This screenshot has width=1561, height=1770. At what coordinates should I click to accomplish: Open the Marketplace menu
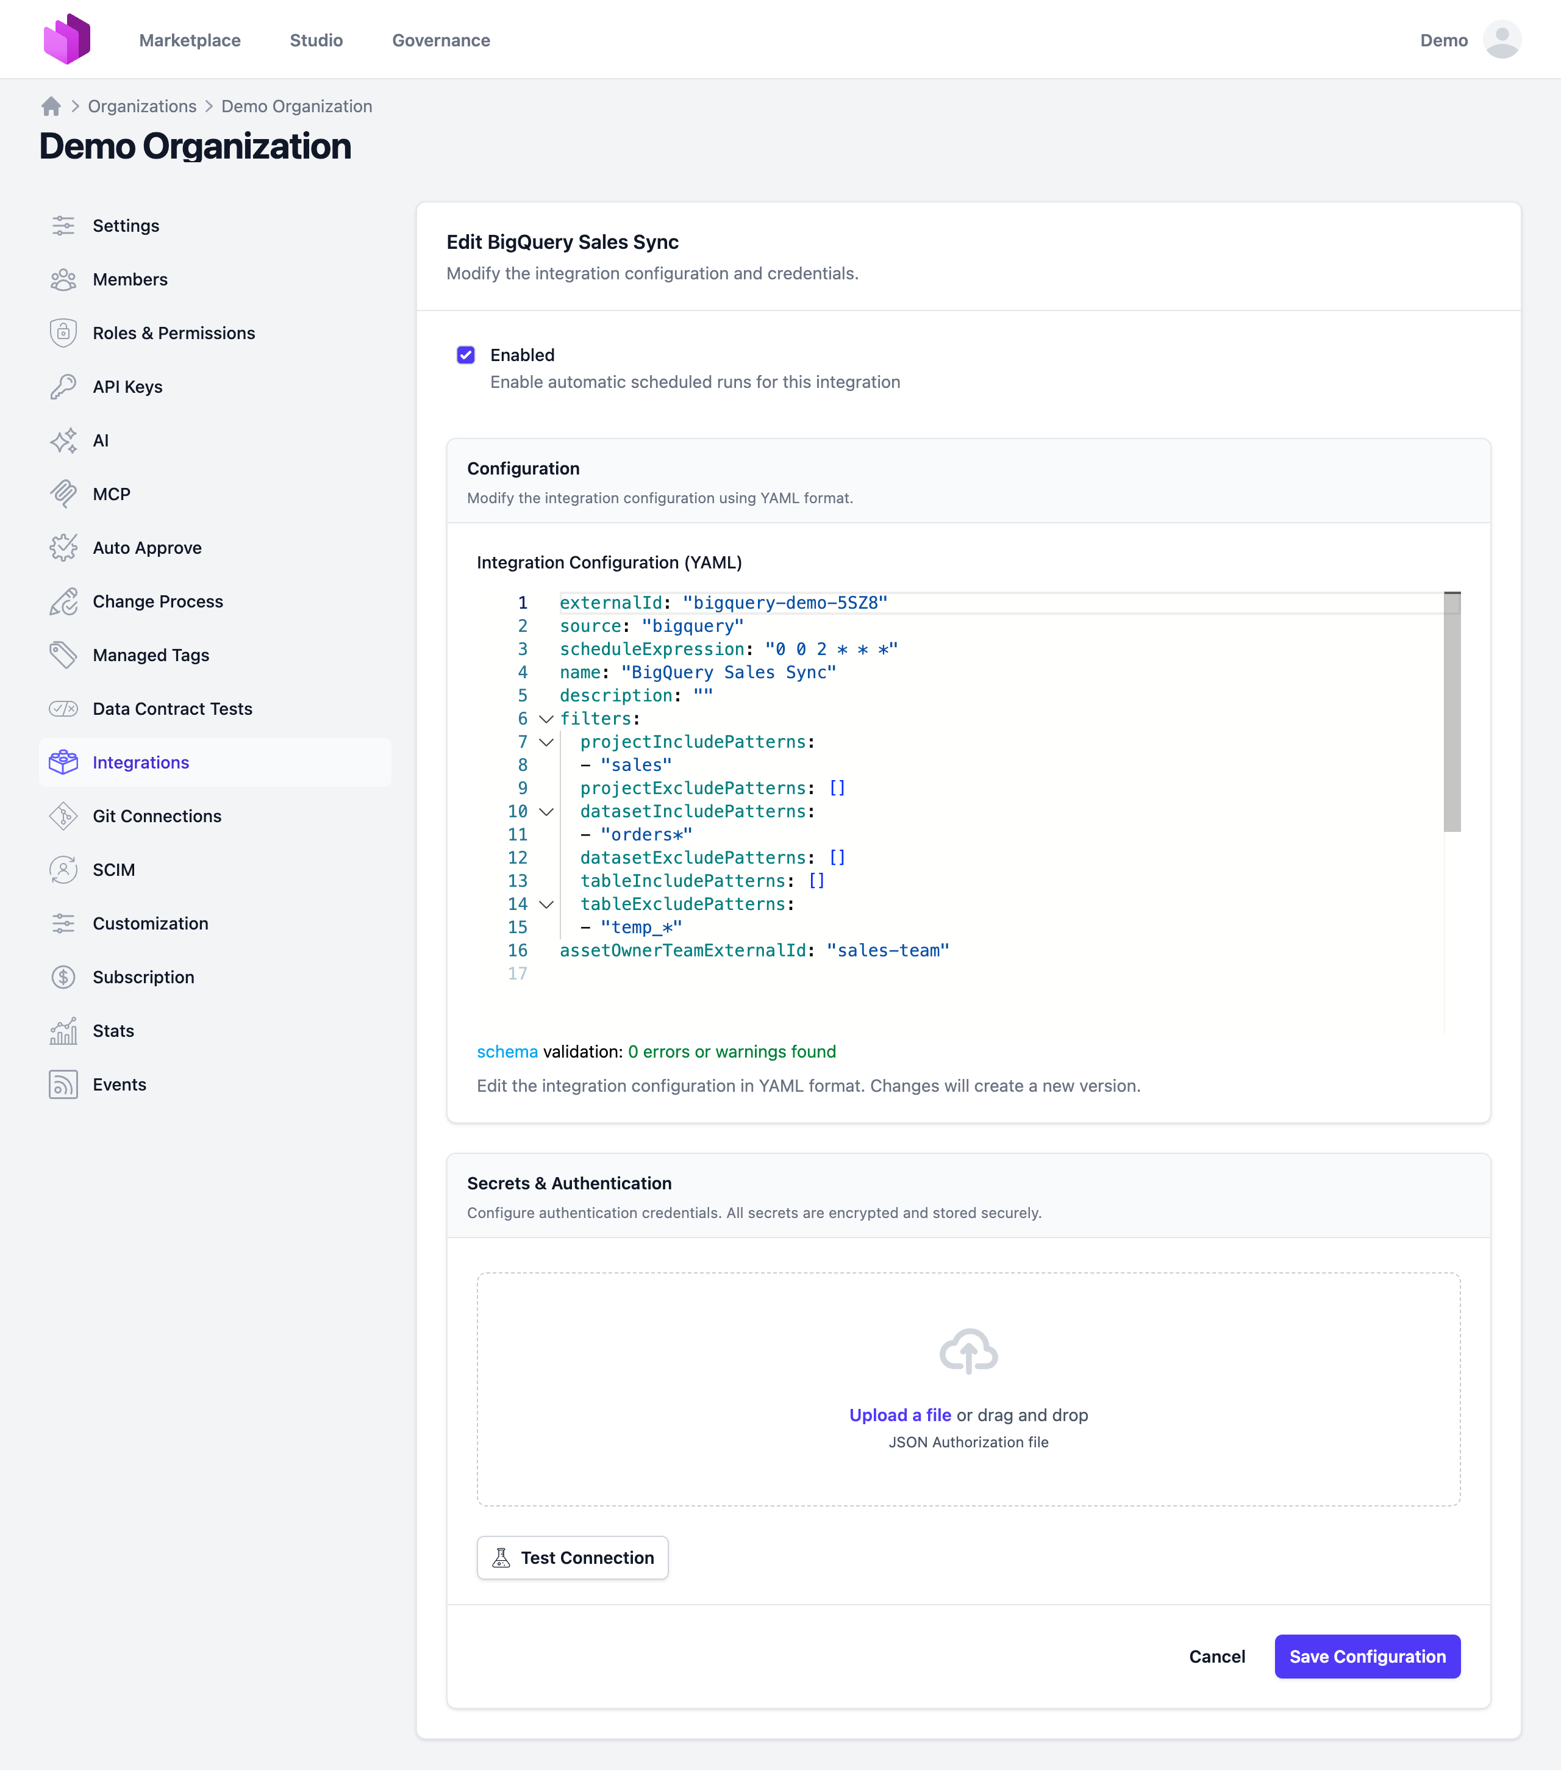[190, 40]
